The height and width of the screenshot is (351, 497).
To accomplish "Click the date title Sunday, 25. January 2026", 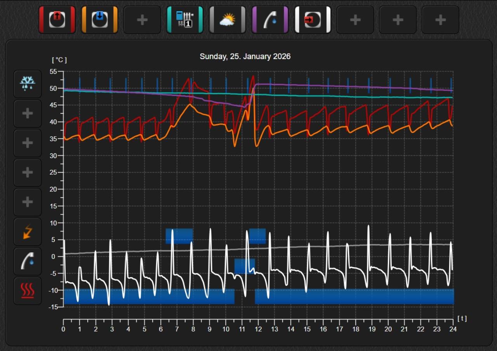I will (x=245, y=56).
